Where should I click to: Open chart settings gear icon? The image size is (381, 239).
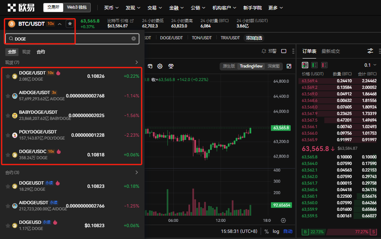pyautogui.click(x=160, y=66)
